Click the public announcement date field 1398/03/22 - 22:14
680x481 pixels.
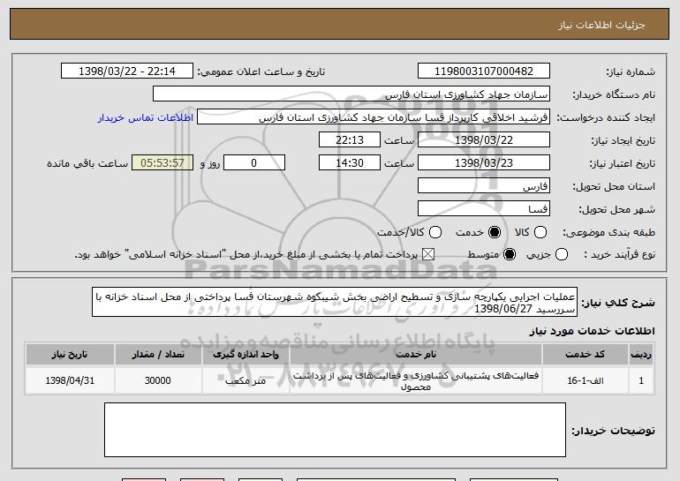pyautogui.click(x=127, y=71)
